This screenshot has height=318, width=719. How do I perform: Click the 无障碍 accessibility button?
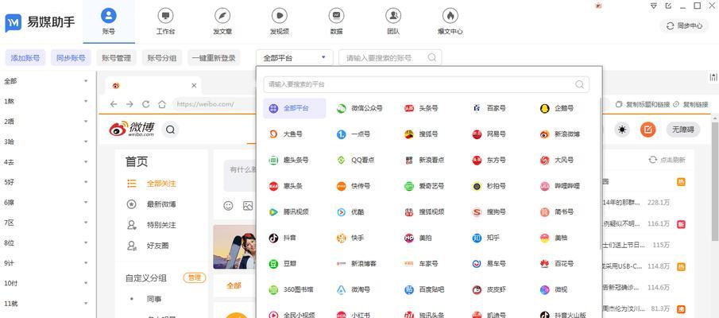pyautogui.click(x=683, y=130)
